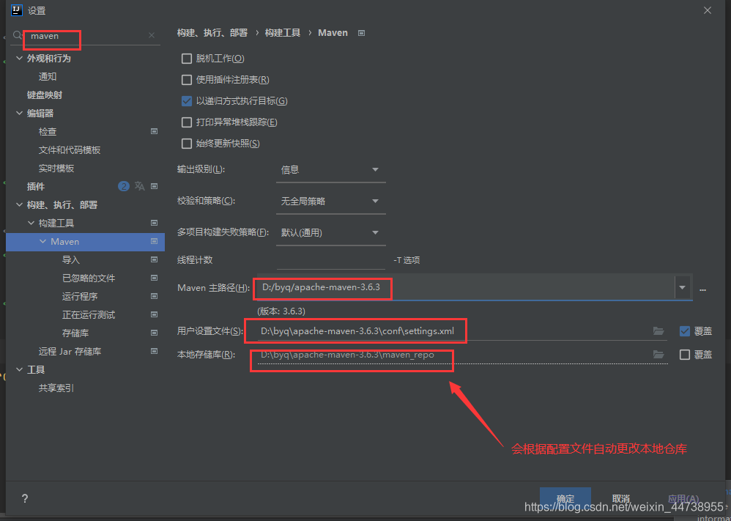
Task: Click the 线程计数 input field
Action: pyautogui.click(x=330, y=260)
